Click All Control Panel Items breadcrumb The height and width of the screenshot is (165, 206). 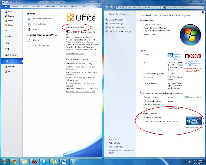[x=131, y=7]
